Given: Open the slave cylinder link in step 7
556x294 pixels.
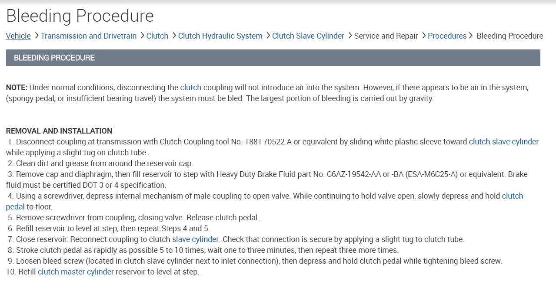Looking at the screenshot, I should click(x=196, y=239).
